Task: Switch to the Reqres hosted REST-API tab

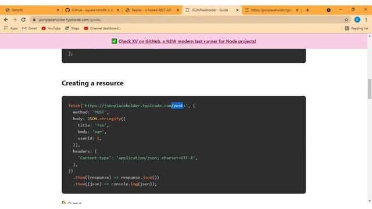Action: click(152, 10)
